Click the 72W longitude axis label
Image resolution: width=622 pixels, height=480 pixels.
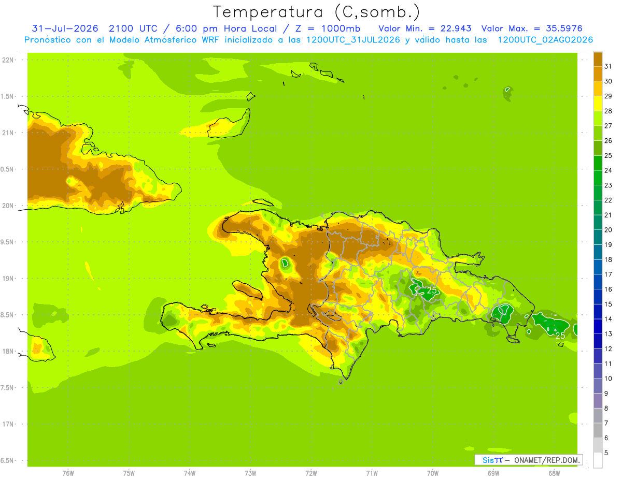[x=311, y=473]
